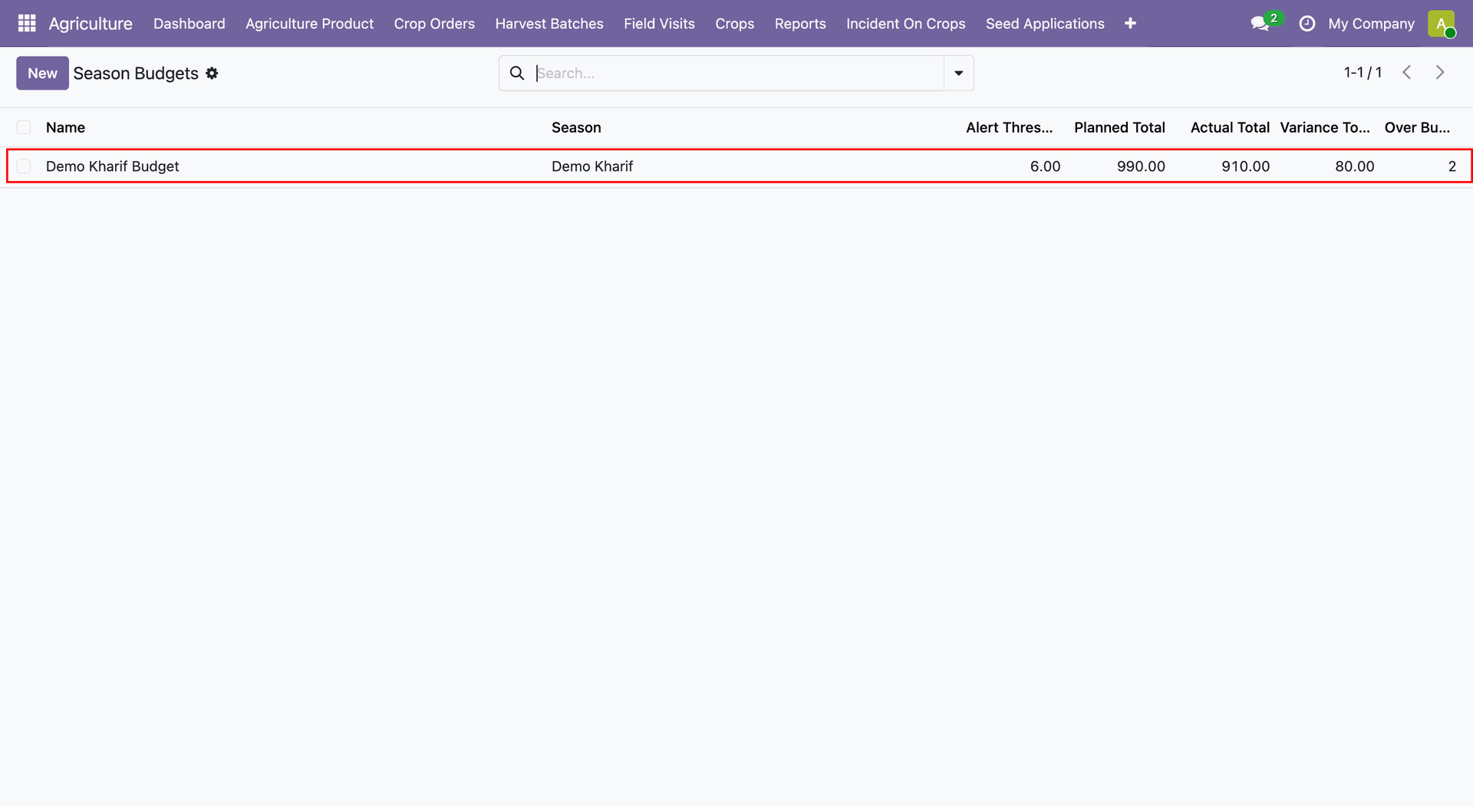Toggle the select-all records checkbox
1473x806 pixels.
pos(24,127)
